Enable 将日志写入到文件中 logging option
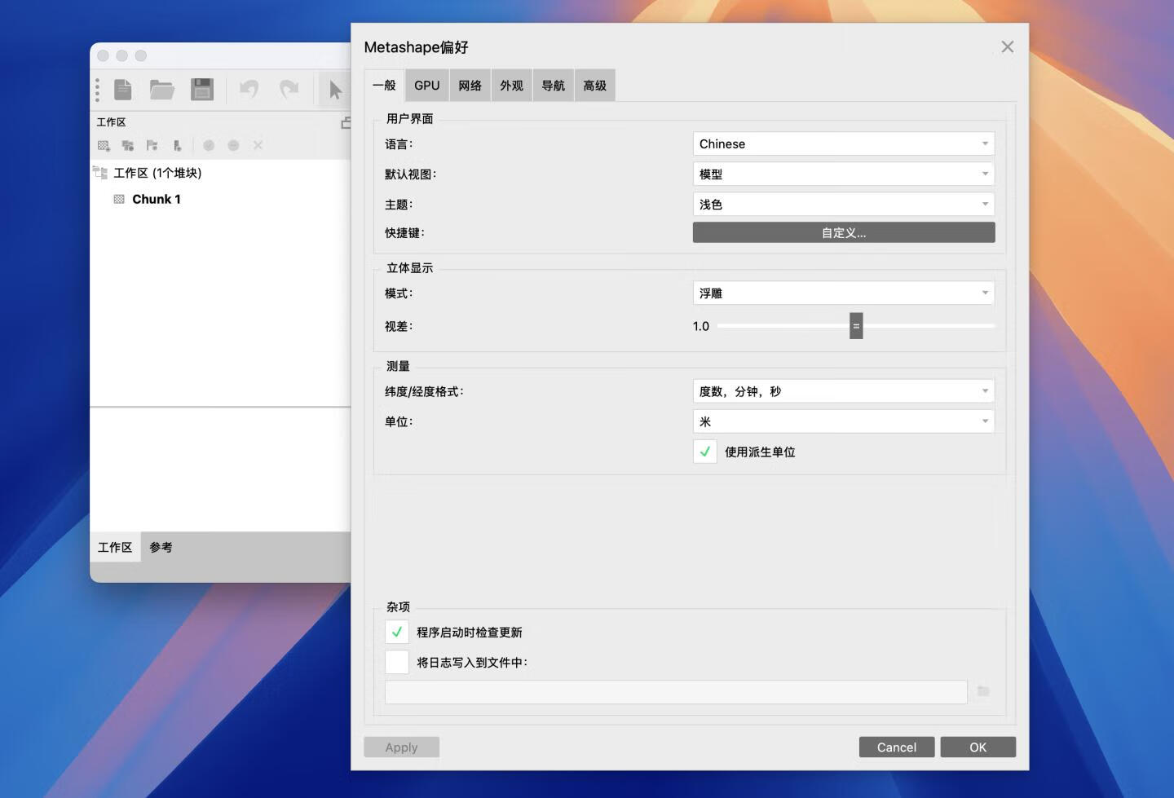 (x=396, y=662)
